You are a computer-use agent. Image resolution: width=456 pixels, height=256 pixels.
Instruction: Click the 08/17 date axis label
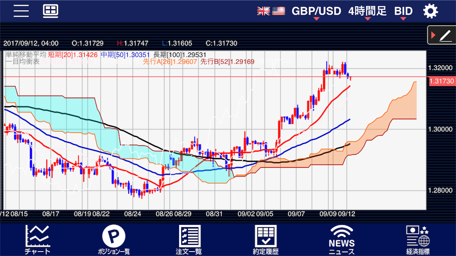(51, 214)
